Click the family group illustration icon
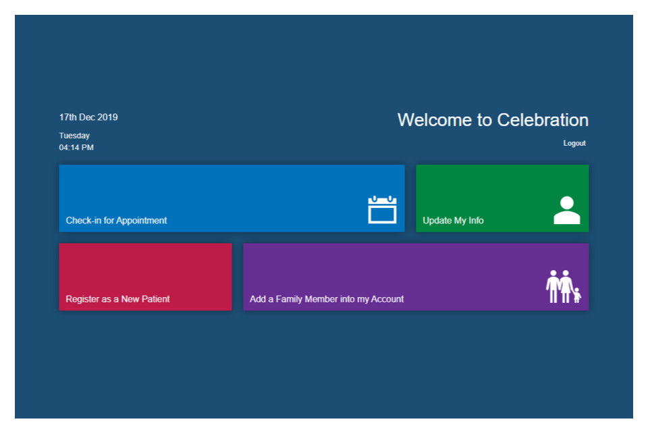The image size is (648, 432). [564, 286]
